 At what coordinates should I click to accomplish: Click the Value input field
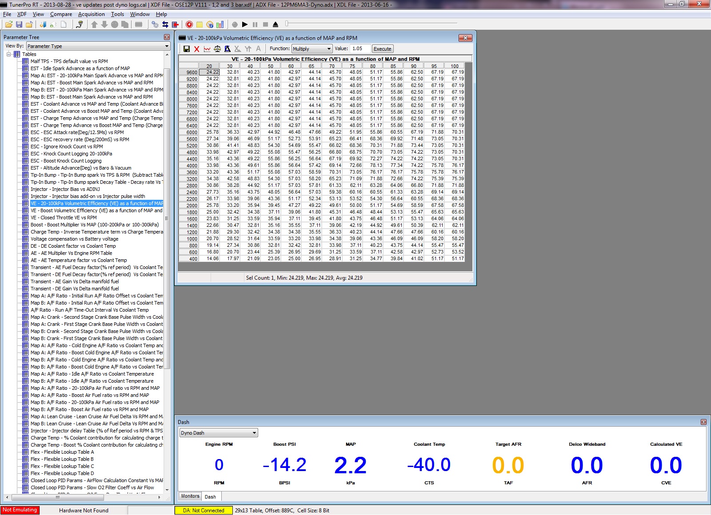tap(359, 49)
